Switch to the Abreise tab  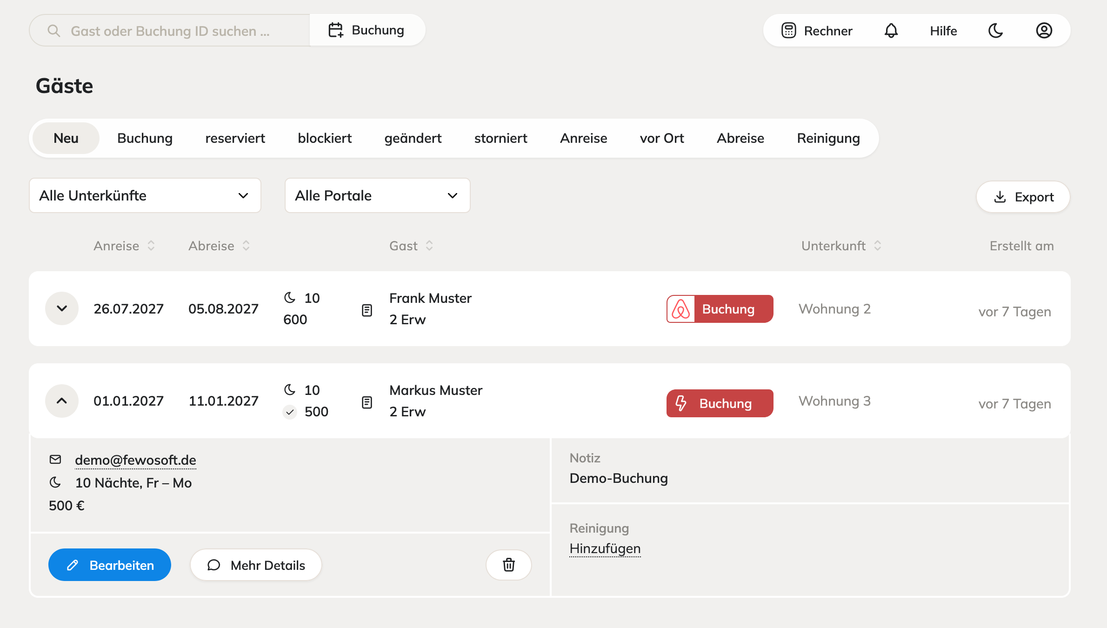pyautogui.click(x=740, y=138)
